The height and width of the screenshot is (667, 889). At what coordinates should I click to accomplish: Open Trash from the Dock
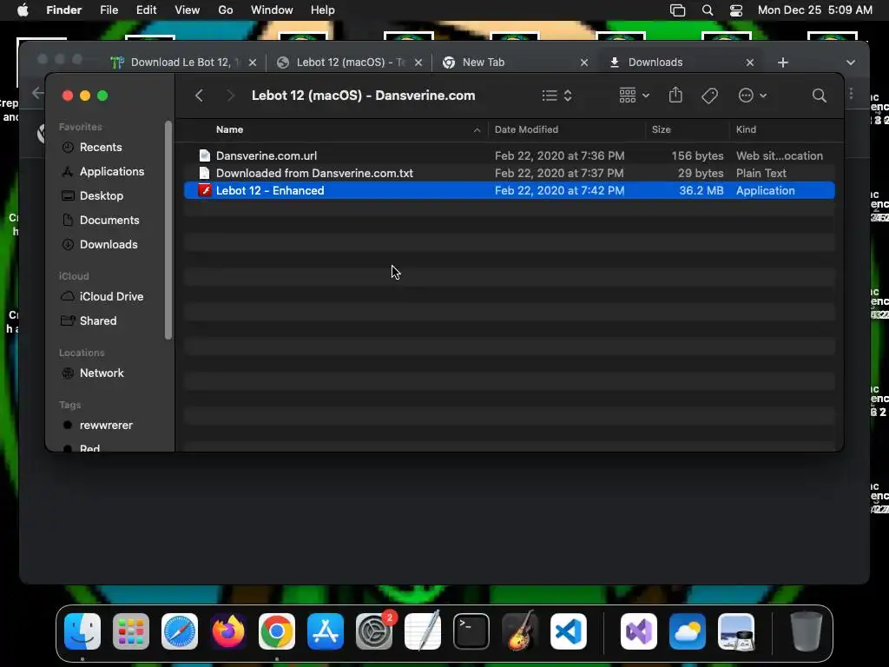click(806, 631)
